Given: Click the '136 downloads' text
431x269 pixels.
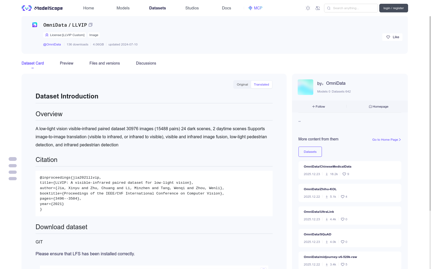Looking at the screenshot, I should [x=78, y=44].
